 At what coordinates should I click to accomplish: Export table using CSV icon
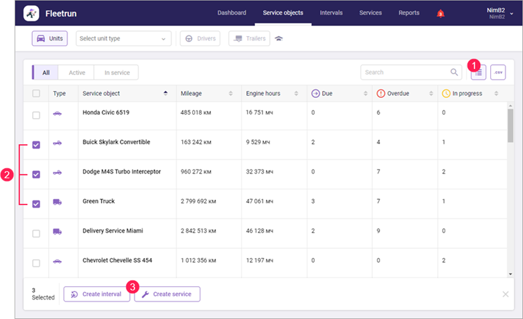(x=498, y=72)
